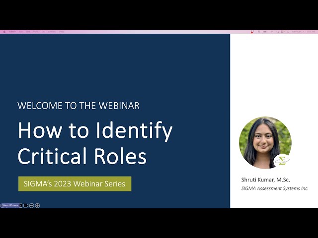Screen dimensions: 318x238
Task: Open the Apple menu
Action: [4, 32]
